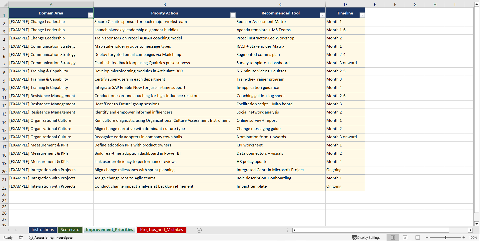Image resolution: width=480 pixels, height=241 pixels.
Task: Select column D by its header
Action: 345,4
